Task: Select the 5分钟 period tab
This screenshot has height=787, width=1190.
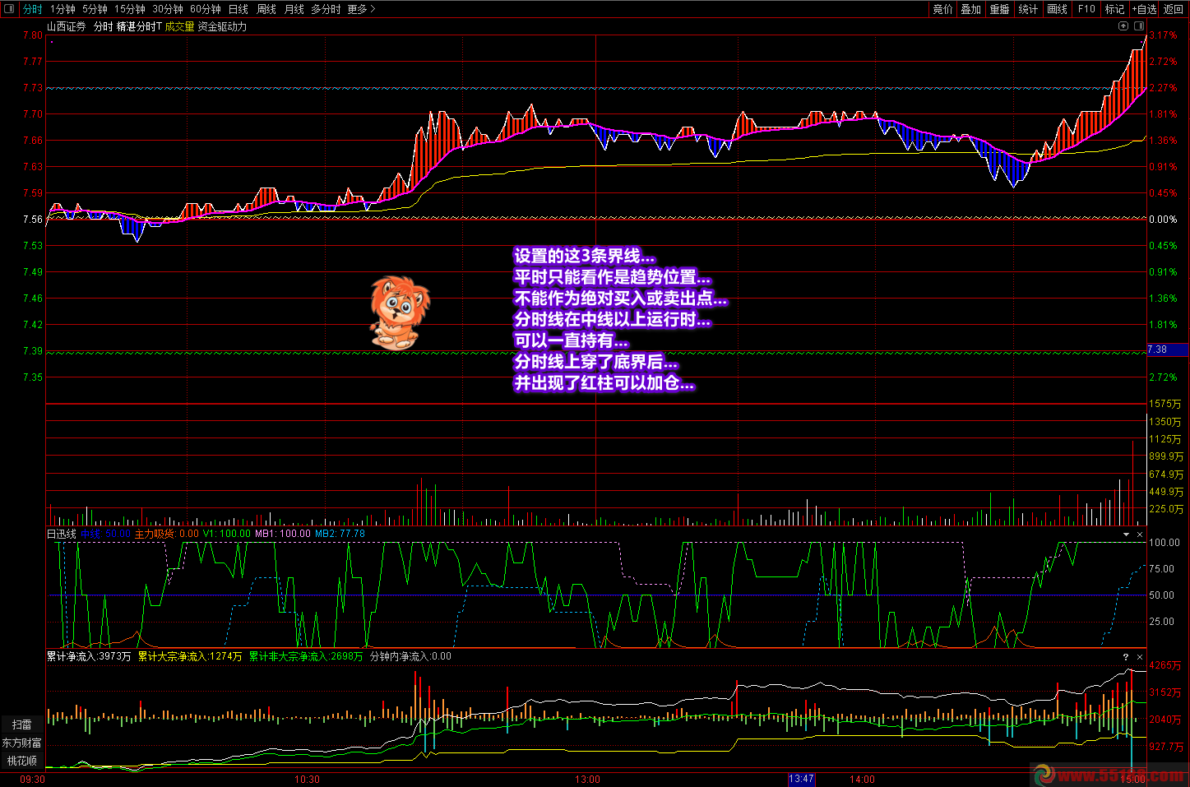Action: pyautogui.click(x=95, y=9)
